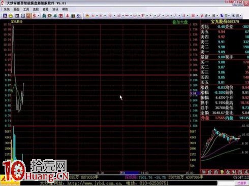Click the pink status button at bottom right
249x186 pixels.
point(242,183)
